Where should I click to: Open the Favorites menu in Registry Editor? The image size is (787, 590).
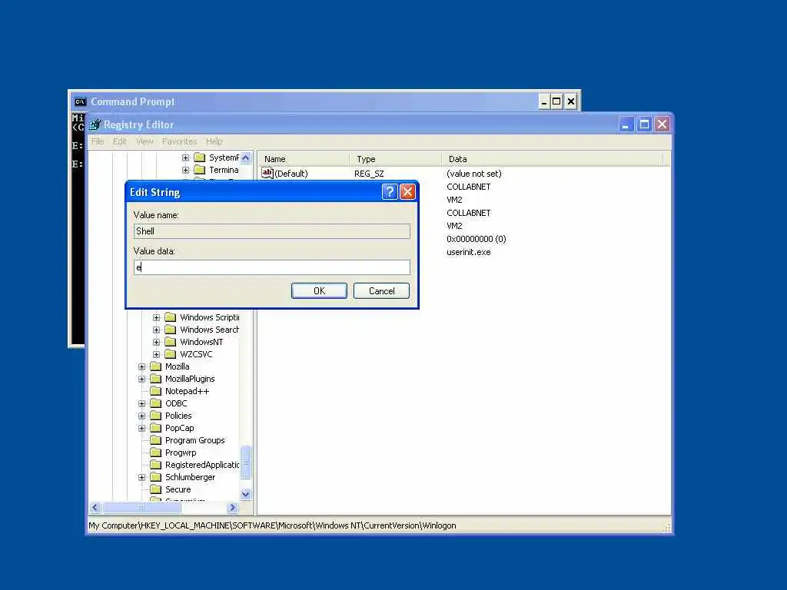tap(179, 141)
